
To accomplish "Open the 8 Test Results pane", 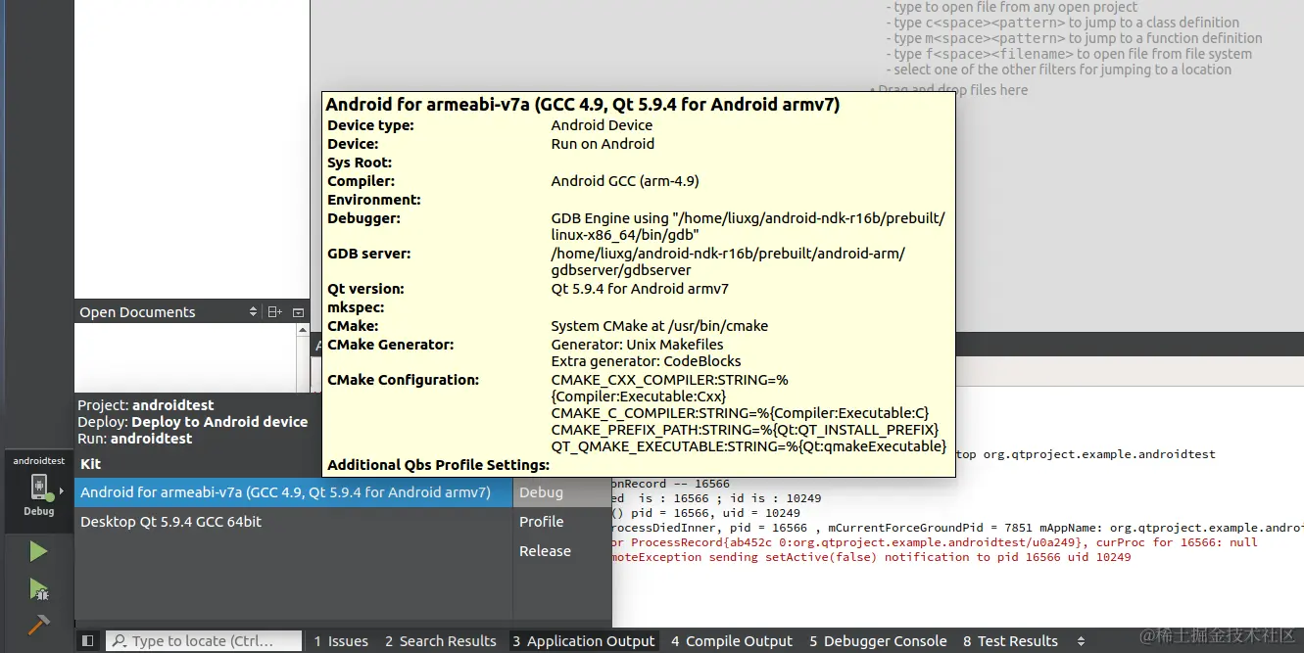I will pyautogui.click(x=1010, y=641).
